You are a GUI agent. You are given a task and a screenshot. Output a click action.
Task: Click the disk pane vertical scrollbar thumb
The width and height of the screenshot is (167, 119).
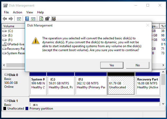(x=163, y=79)
